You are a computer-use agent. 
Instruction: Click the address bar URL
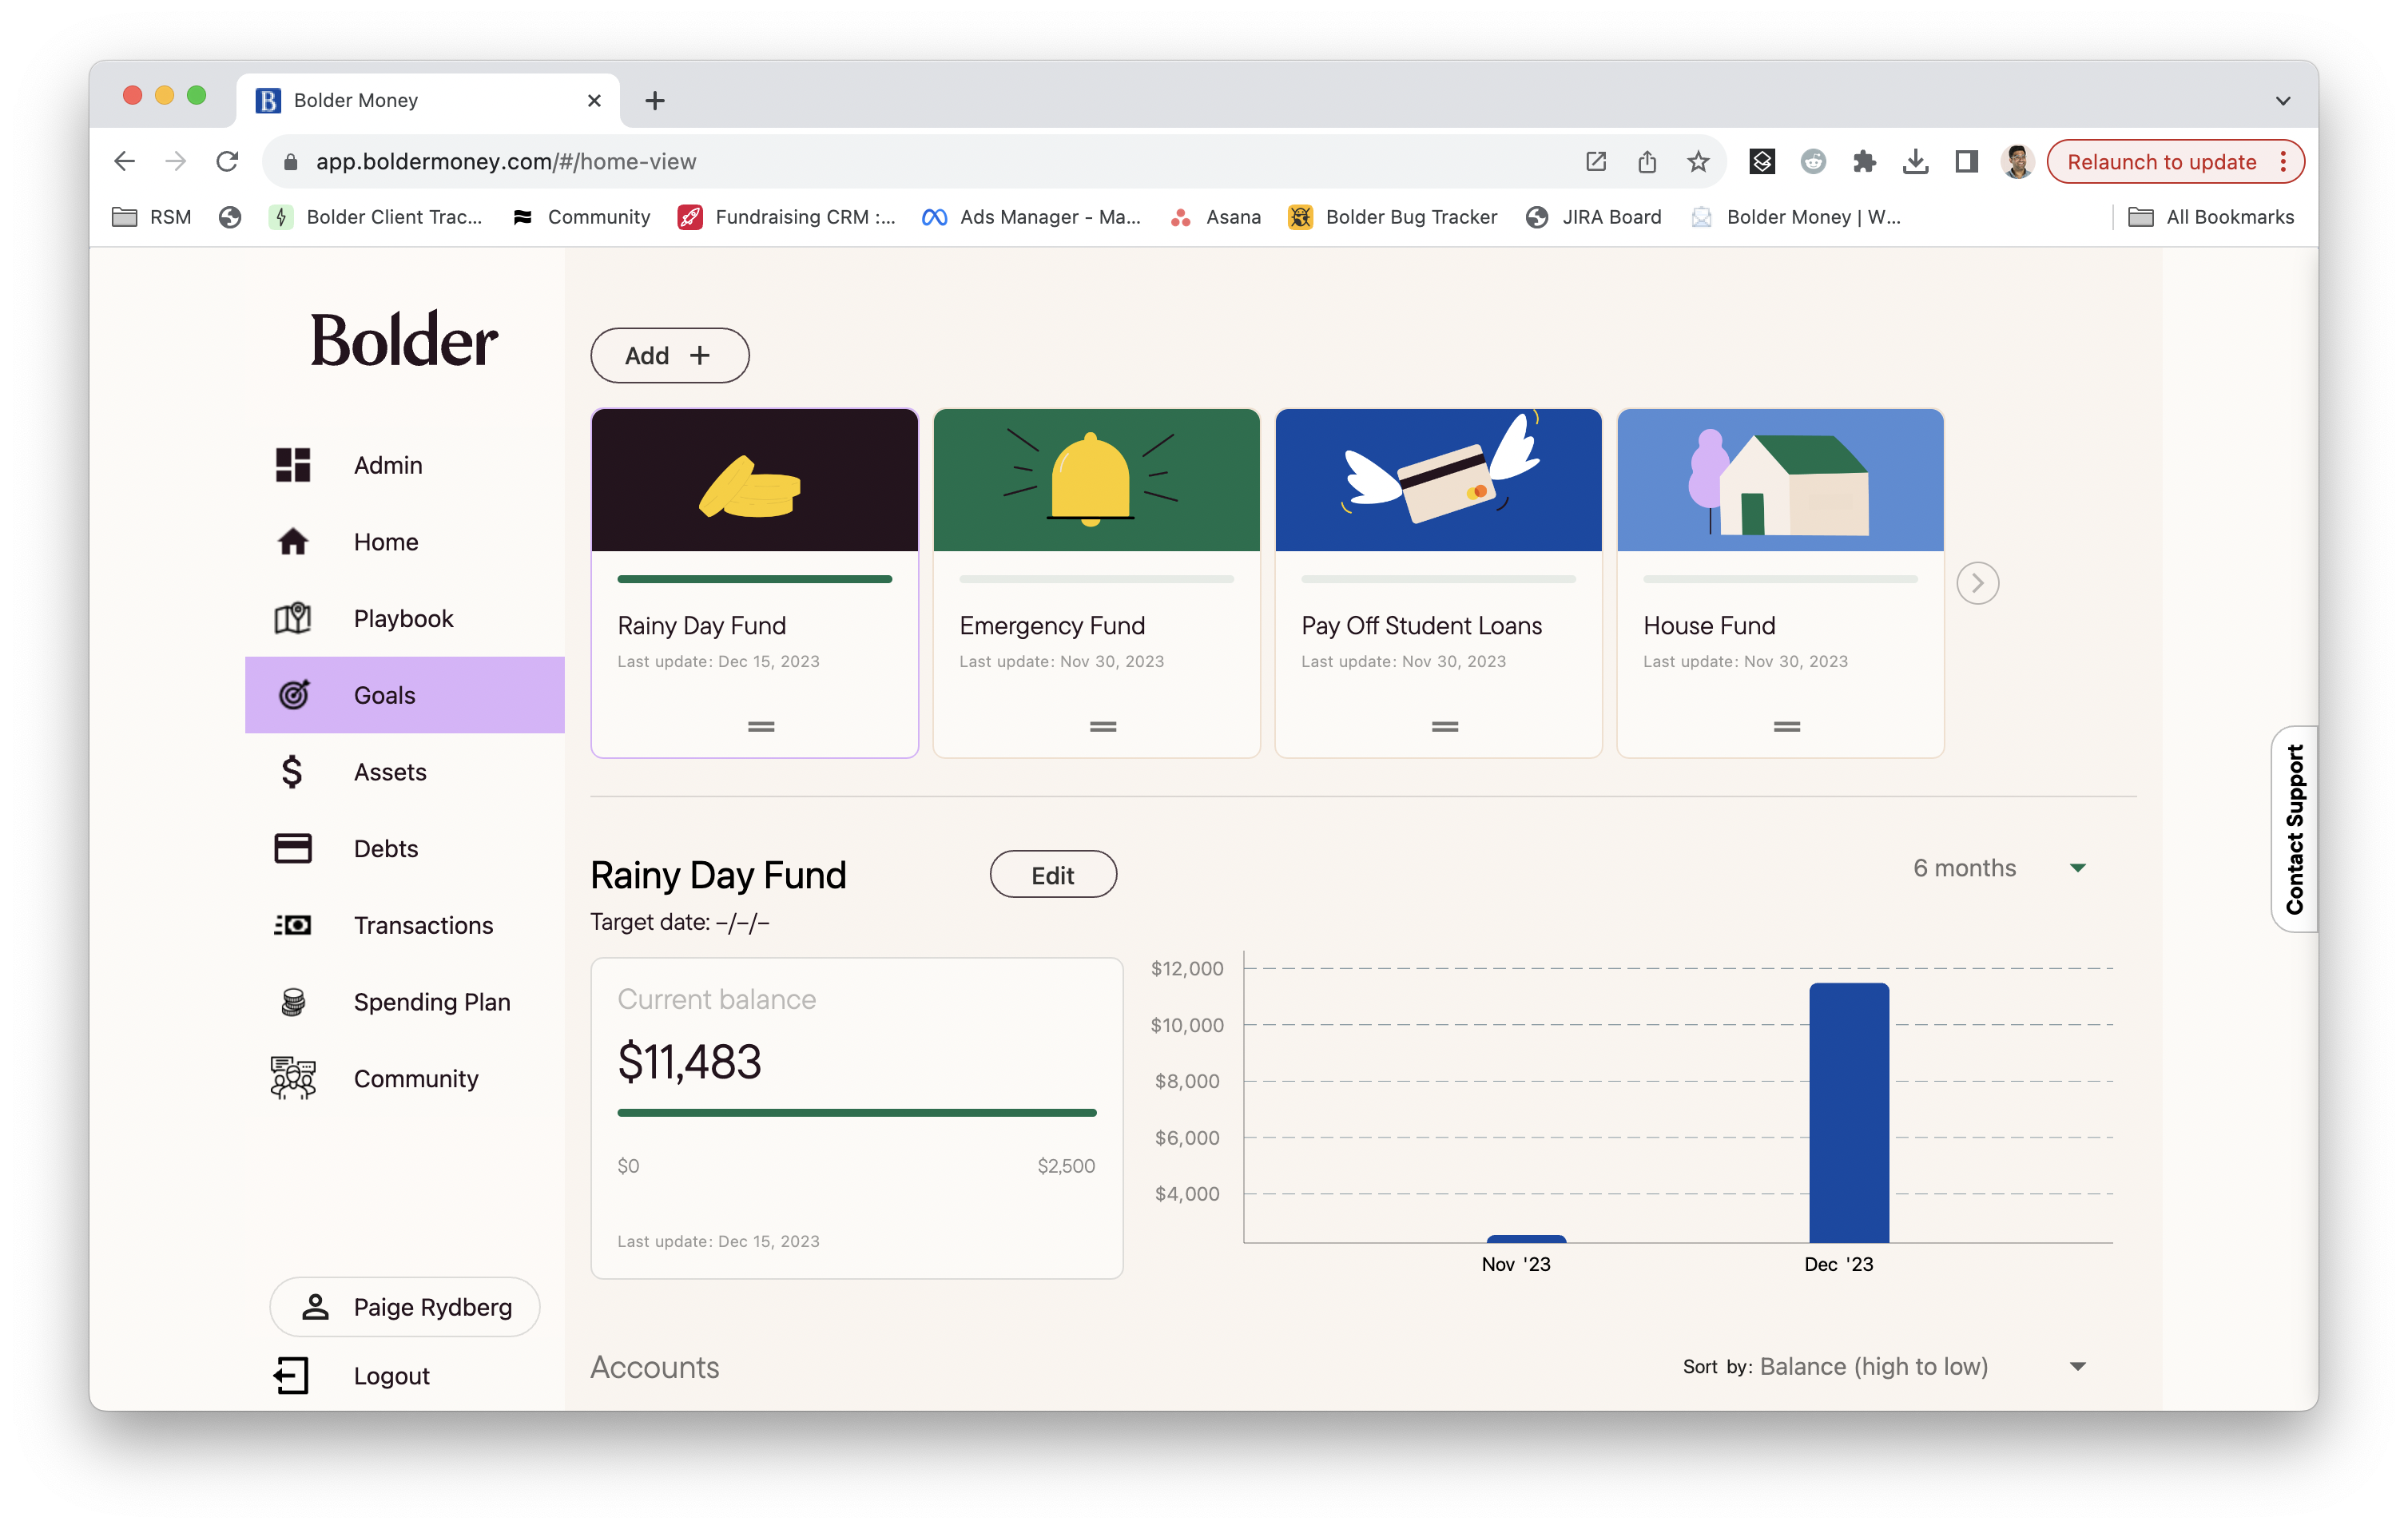pos(506,161)
